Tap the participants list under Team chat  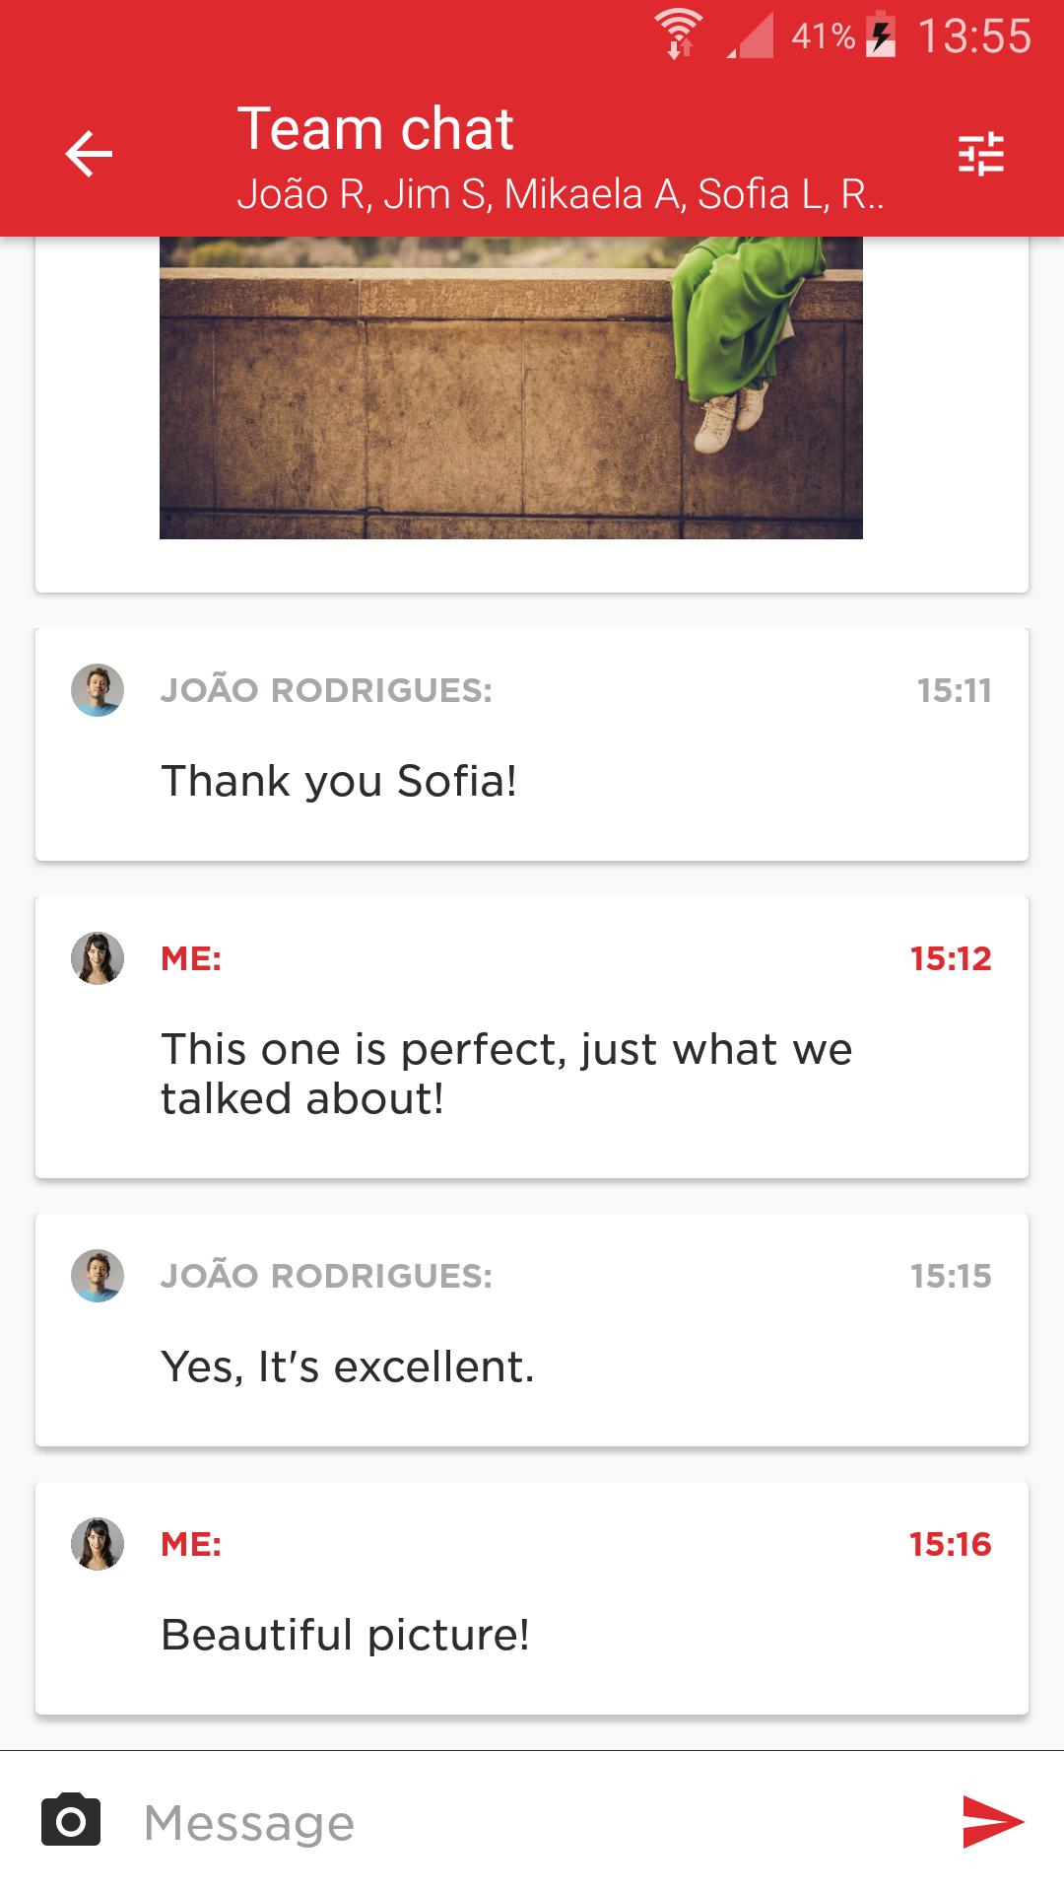coord(560,194)
